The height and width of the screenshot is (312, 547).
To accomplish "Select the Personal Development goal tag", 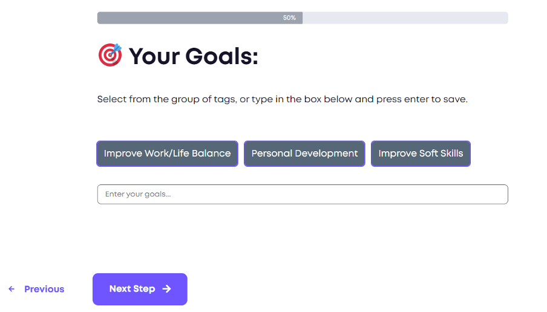I will (304, 154).
